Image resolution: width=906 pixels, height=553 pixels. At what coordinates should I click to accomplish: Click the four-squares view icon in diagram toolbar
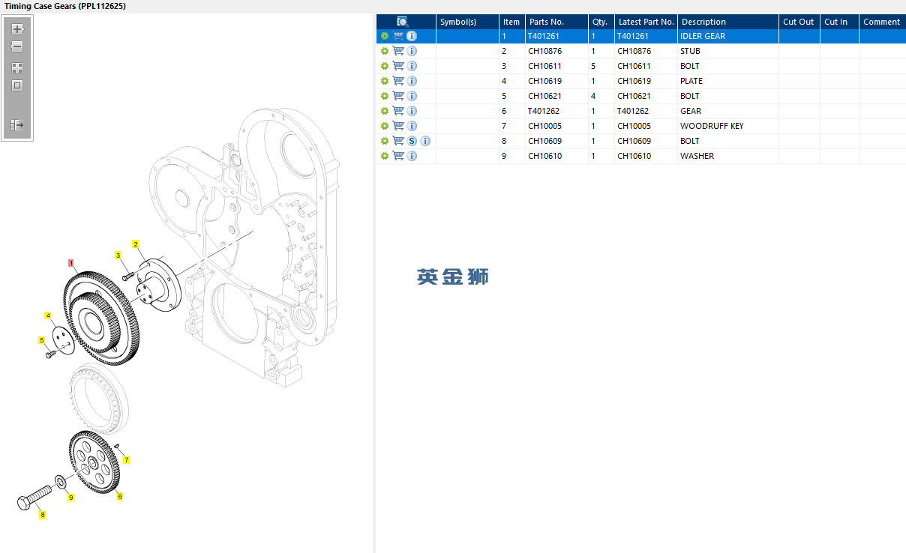click(17, 67)
